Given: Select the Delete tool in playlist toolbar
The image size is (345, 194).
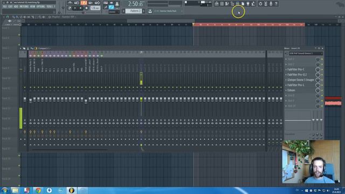Looking at the screenshot, I should click(x=21, y=17).
